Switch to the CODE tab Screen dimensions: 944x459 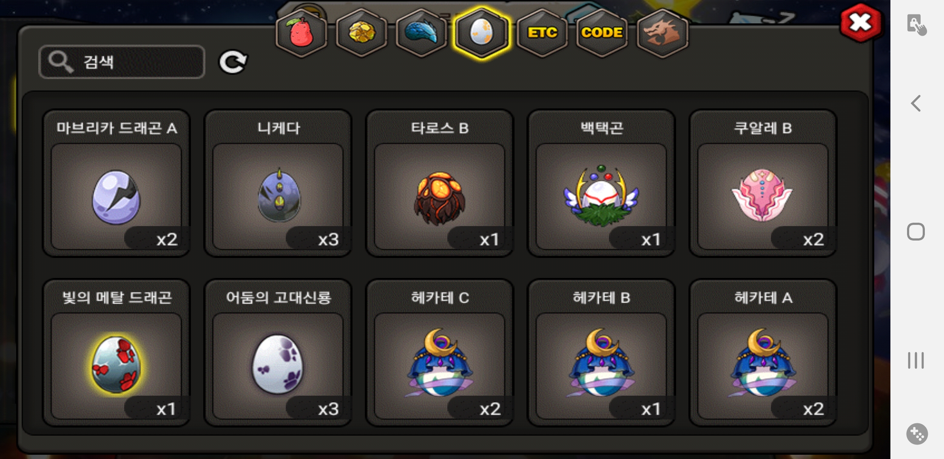[602, 33]
